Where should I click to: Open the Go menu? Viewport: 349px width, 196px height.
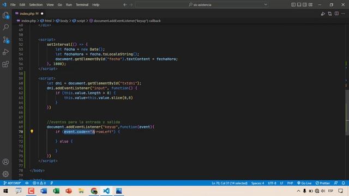click(x=59, y=5)
